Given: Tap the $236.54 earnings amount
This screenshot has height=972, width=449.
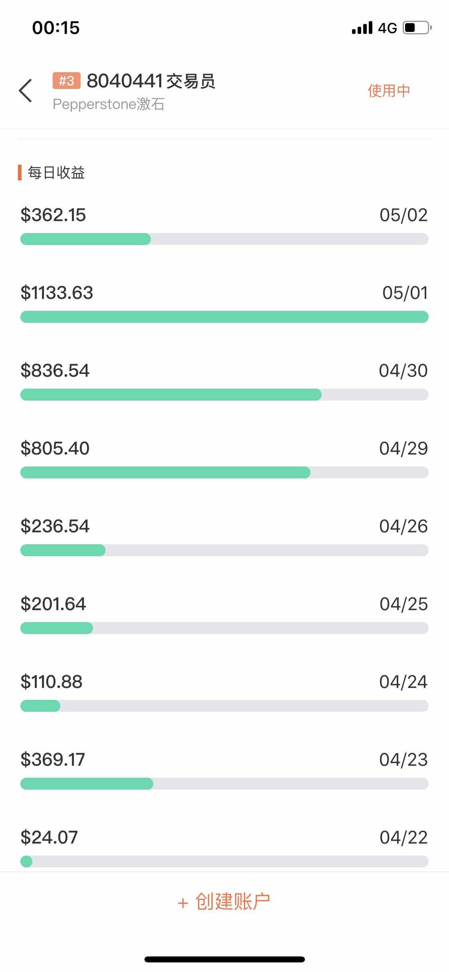Looking at the screenshot, I should pos(55,526).
